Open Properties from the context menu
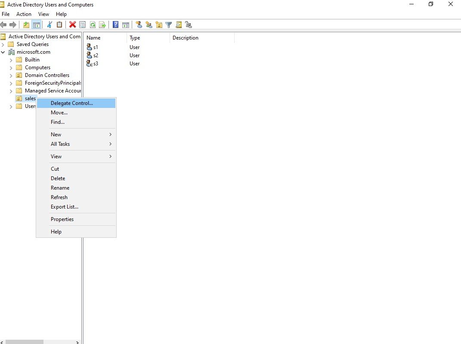 click(76, 219)
